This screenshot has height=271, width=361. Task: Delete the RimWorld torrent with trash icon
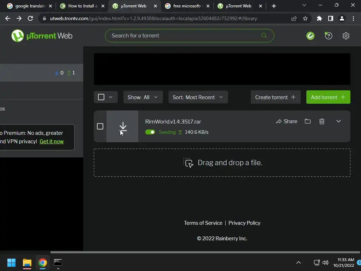pos(322,121)
